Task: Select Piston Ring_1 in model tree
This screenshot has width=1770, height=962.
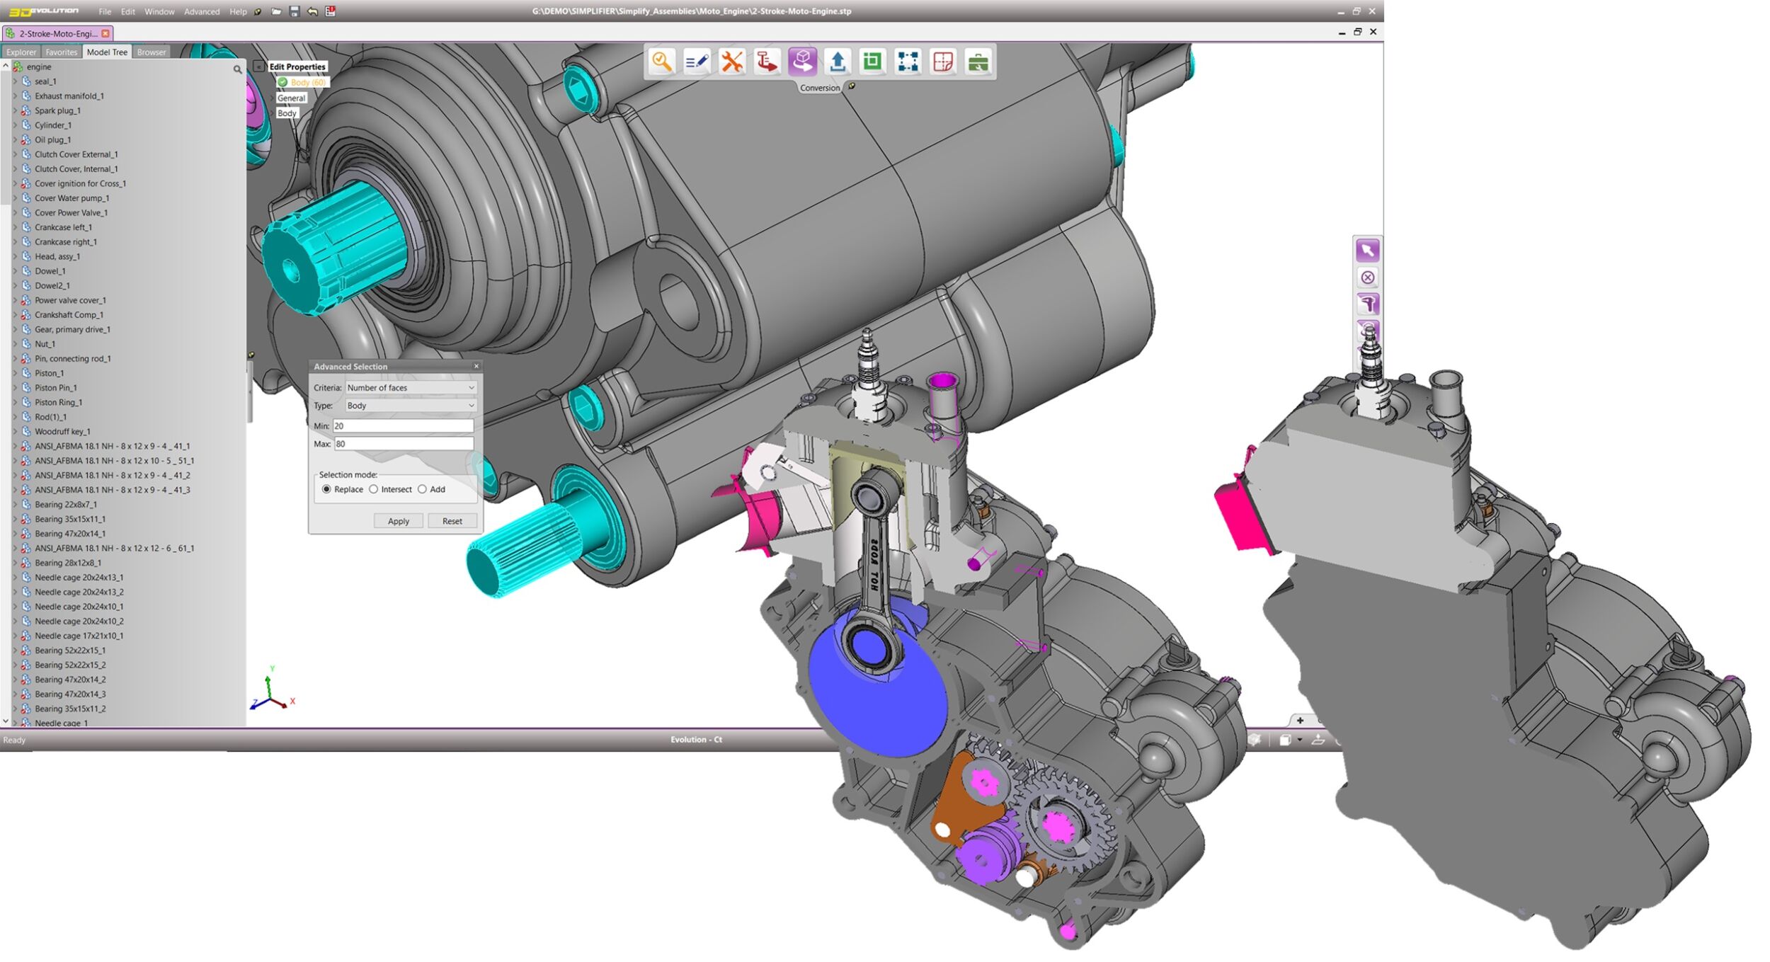Action: coord(58,402)
